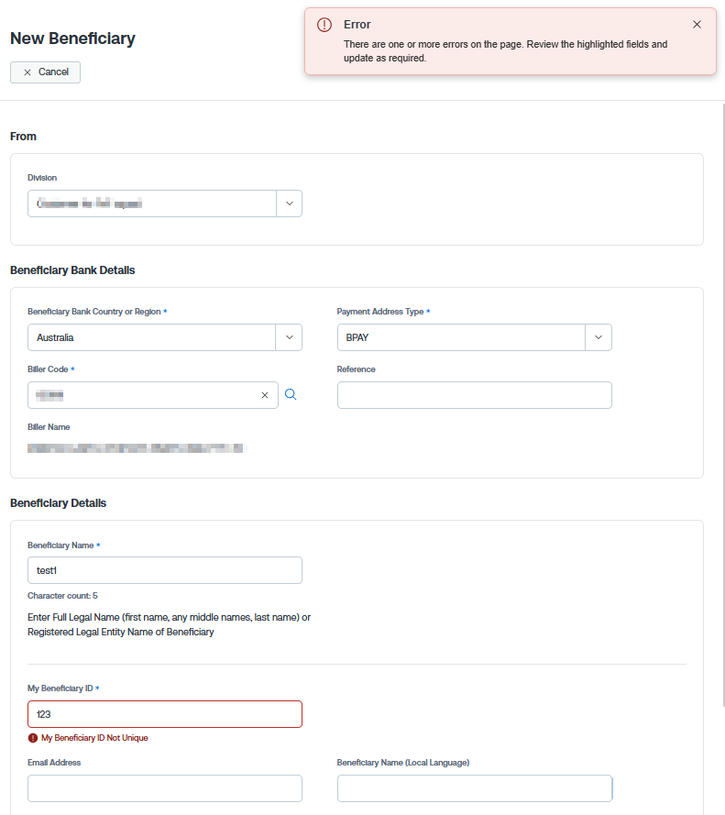This screenshot has width=725, height=815.
Task: Click the 'From' section heading
Action: tap(24, 137)
